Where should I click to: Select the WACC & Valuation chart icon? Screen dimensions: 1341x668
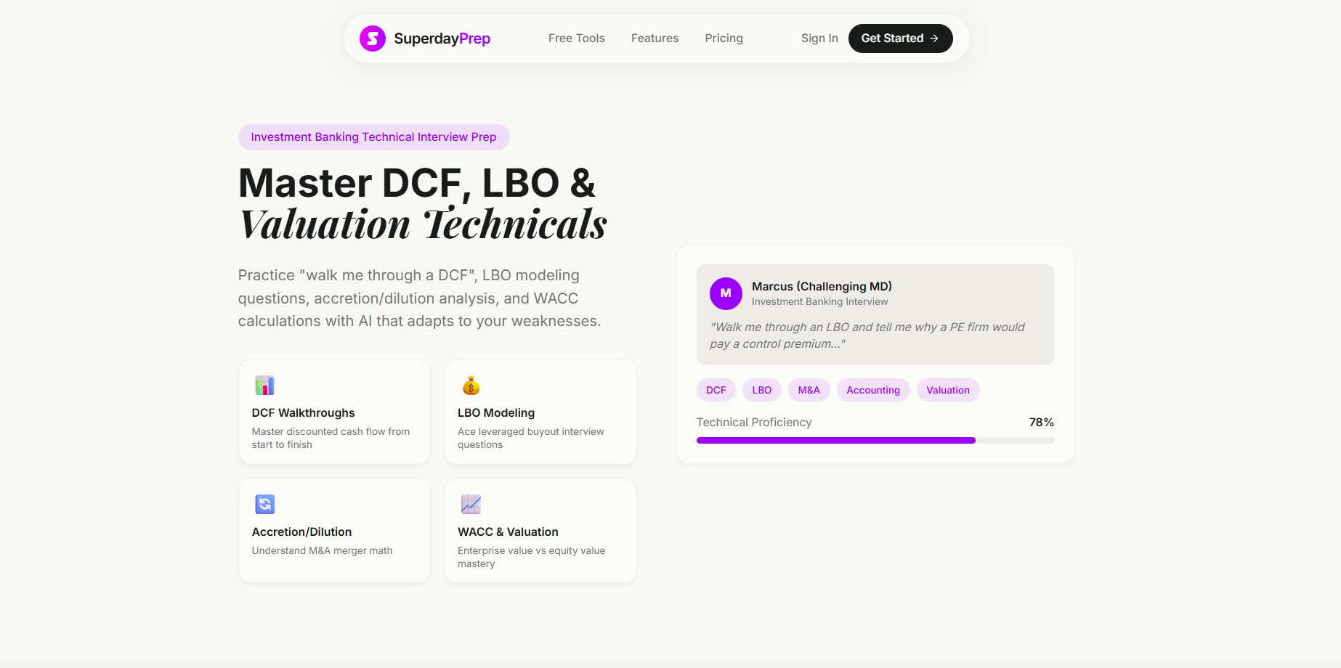(471, 505)
